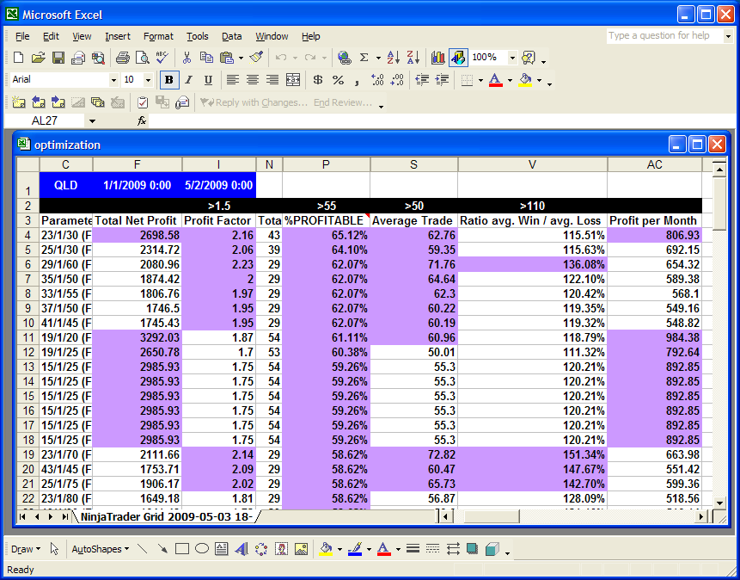Open the Zoom 100% dropdown
Screen dimensions: 740x580
512,59
